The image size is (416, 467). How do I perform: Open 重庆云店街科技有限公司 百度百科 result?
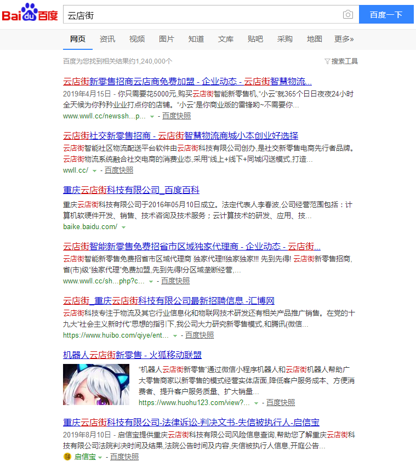click(131, 190)
